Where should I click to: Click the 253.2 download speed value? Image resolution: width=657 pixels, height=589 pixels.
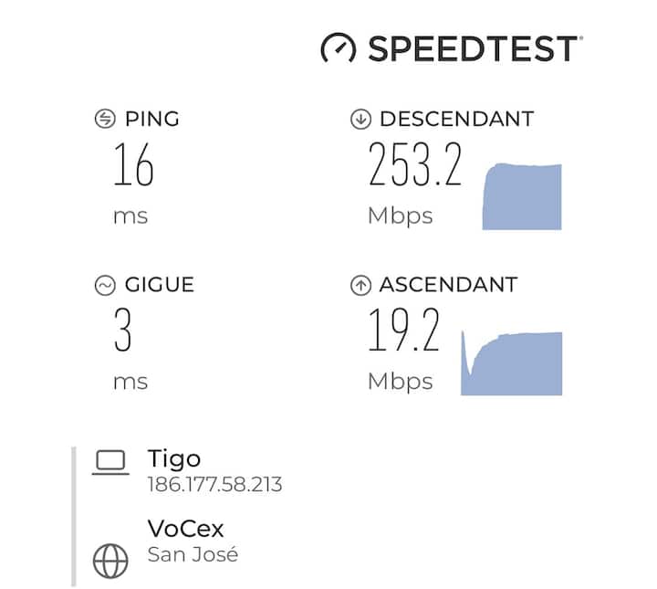tap(415, 165)
